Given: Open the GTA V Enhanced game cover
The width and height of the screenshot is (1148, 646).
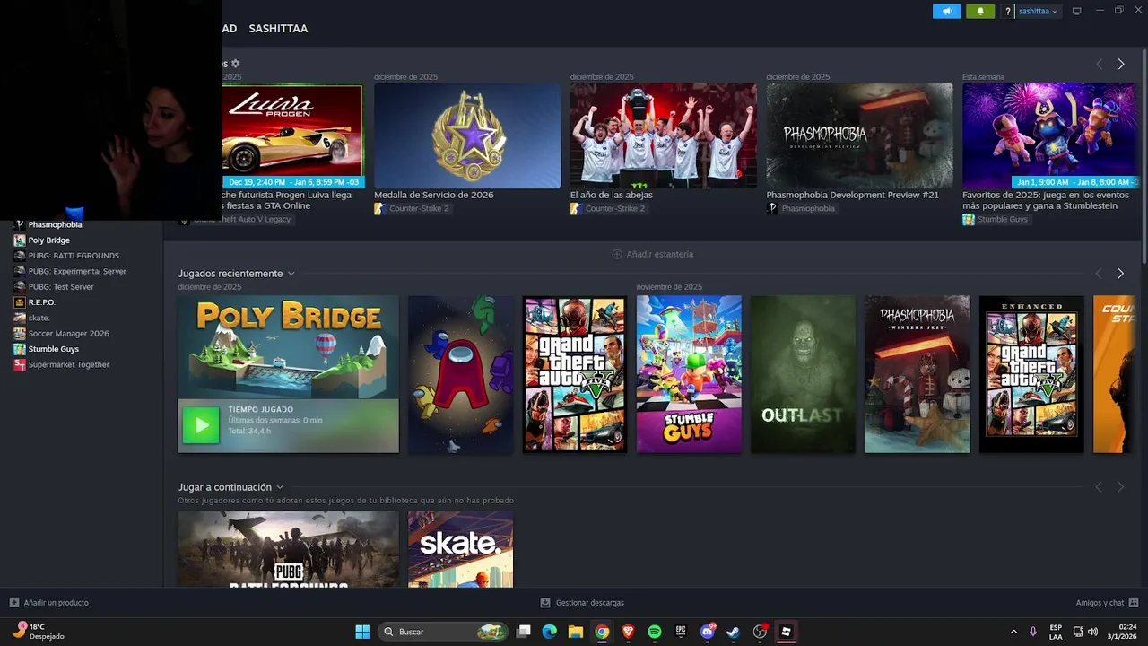Looking at the screenshot, I should (1031, 374).
